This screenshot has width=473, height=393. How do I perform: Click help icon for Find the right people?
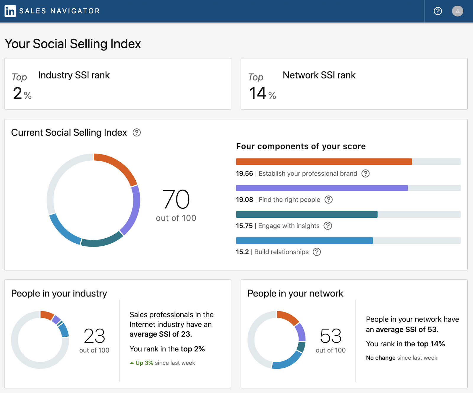pyautogui.click(x=328, y=200)
